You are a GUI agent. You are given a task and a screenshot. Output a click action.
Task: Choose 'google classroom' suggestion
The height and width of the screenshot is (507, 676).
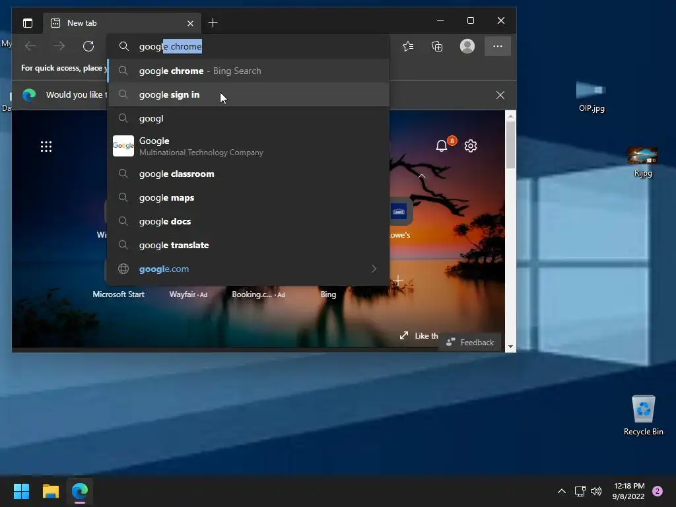coord(248,174)
